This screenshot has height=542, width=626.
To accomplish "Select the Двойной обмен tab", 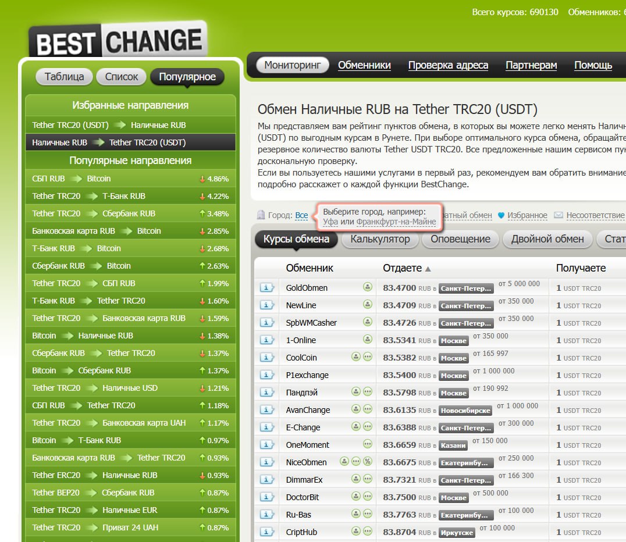I will pos(547,239).
